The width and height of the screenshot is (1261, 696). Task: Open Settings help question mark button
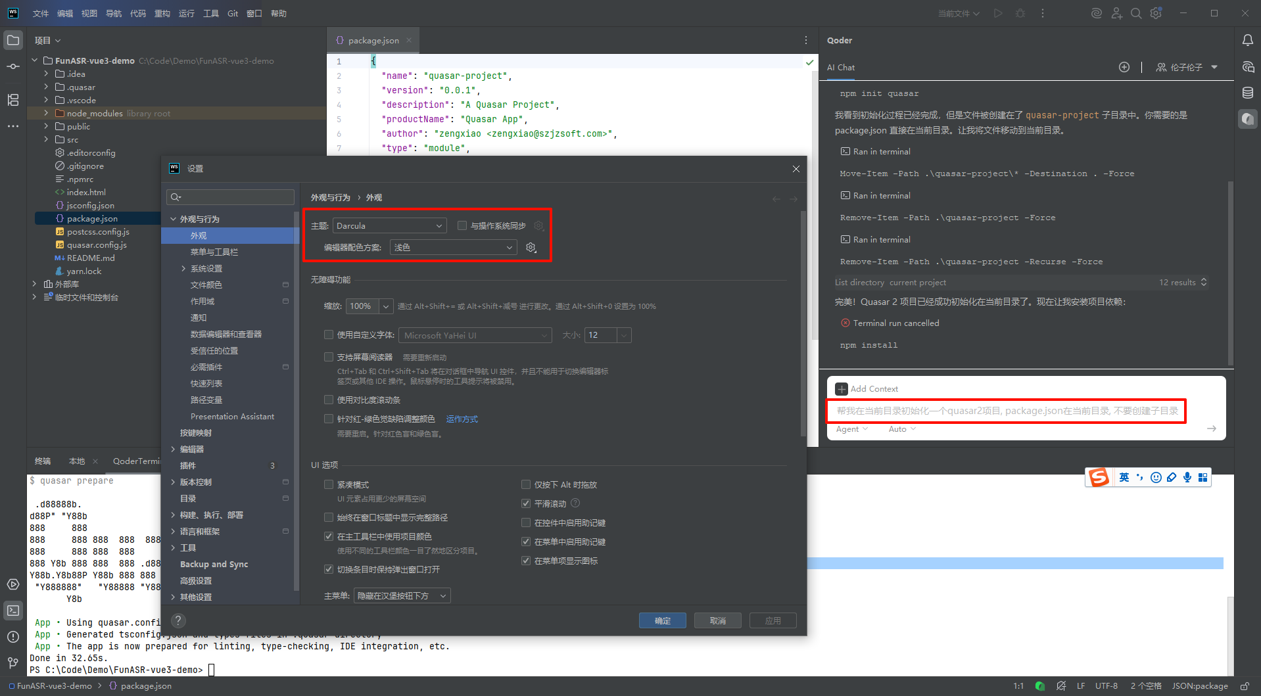coord(178,620)
